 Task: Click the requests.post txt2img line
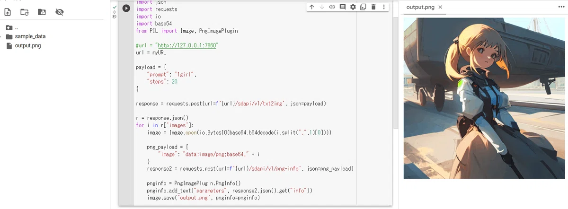tap(231, 104)
